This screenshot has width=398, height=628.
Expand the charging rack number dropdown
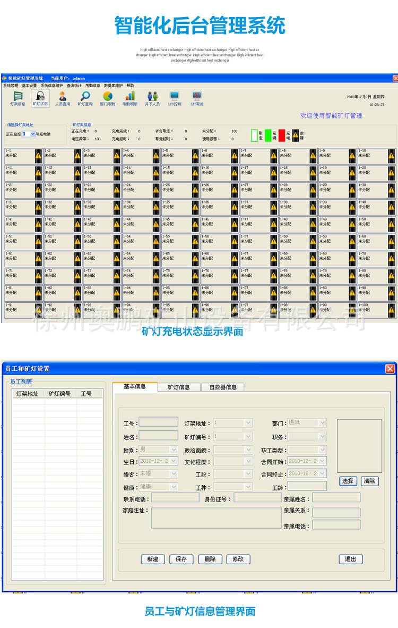point(33,134)
